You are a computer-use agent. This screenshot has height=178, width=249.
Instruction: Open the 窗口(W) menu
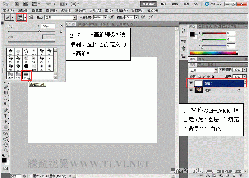pyautogui.click(x=138, y=10)
